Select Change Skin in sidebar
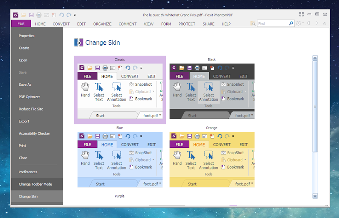Viewport: 339px width, 218px height. (x=37, y=197)
